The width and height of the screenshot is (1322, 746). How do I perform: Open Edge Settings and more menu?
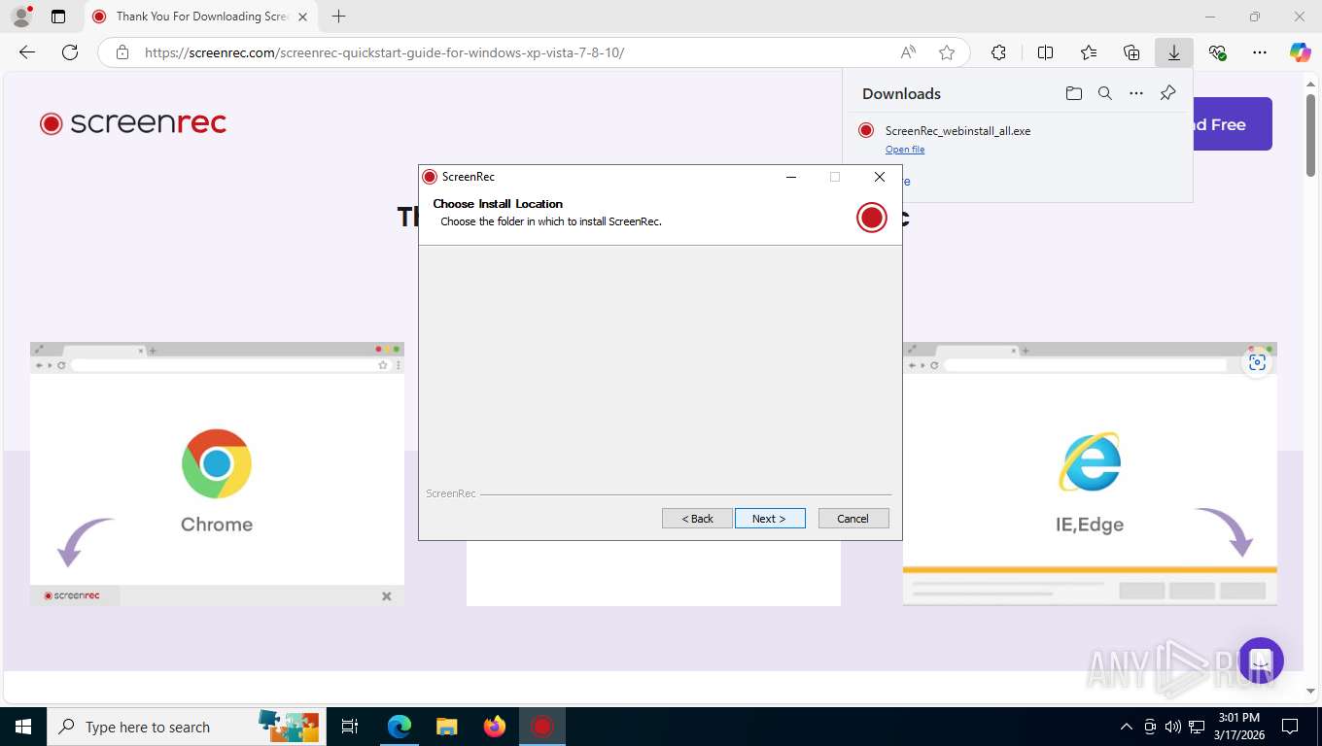pyautogui.click(x=1260, y=52)
